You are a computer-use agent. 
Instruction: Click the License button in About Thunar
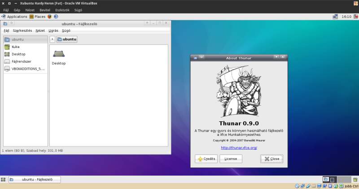click(231, 159)
